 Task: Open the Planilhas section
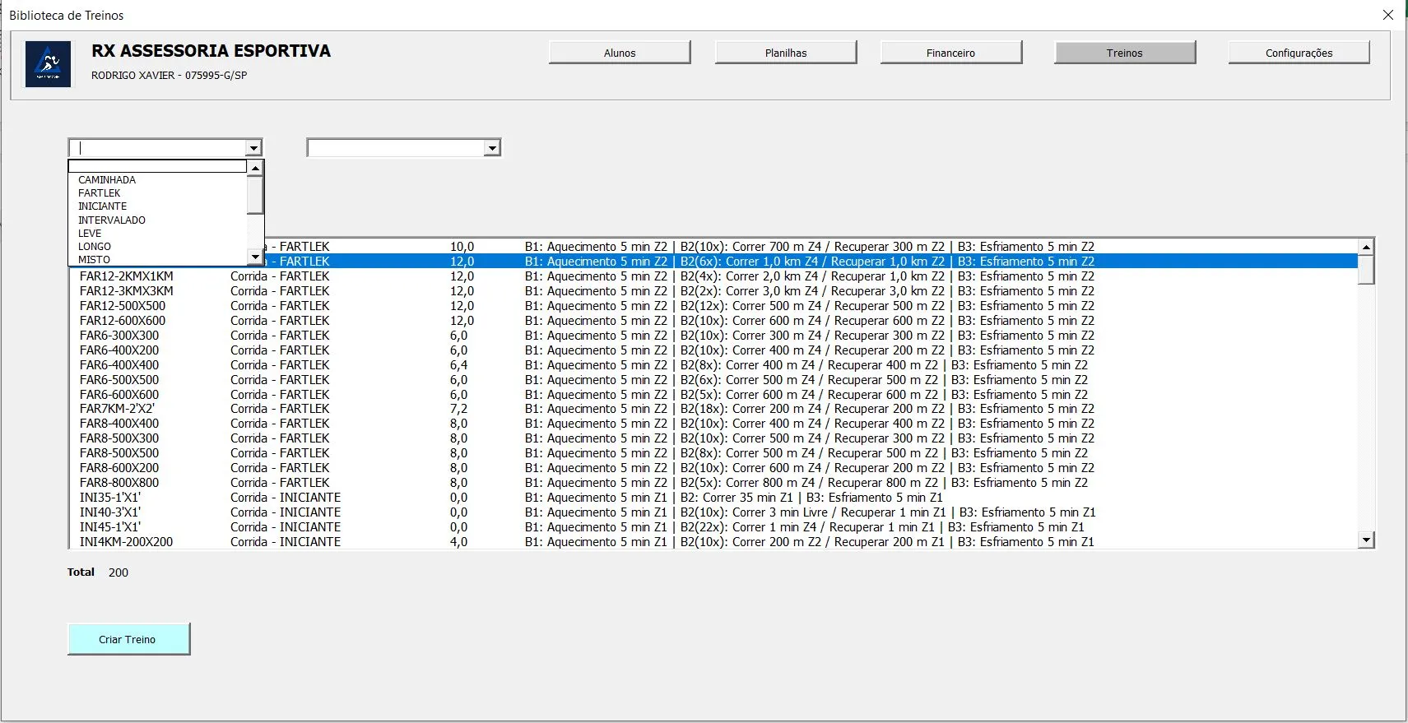(x=786, y=53)
